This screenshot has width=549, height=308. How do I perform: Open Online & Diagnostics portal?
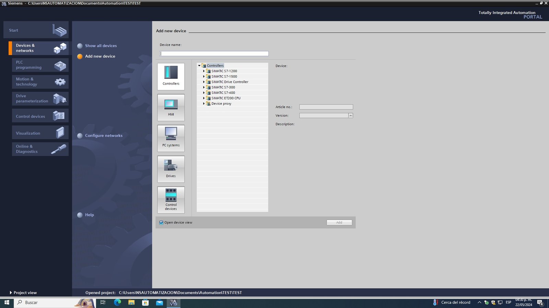(40, 149)
